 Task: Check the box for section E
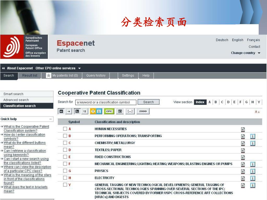click(65, 157)
